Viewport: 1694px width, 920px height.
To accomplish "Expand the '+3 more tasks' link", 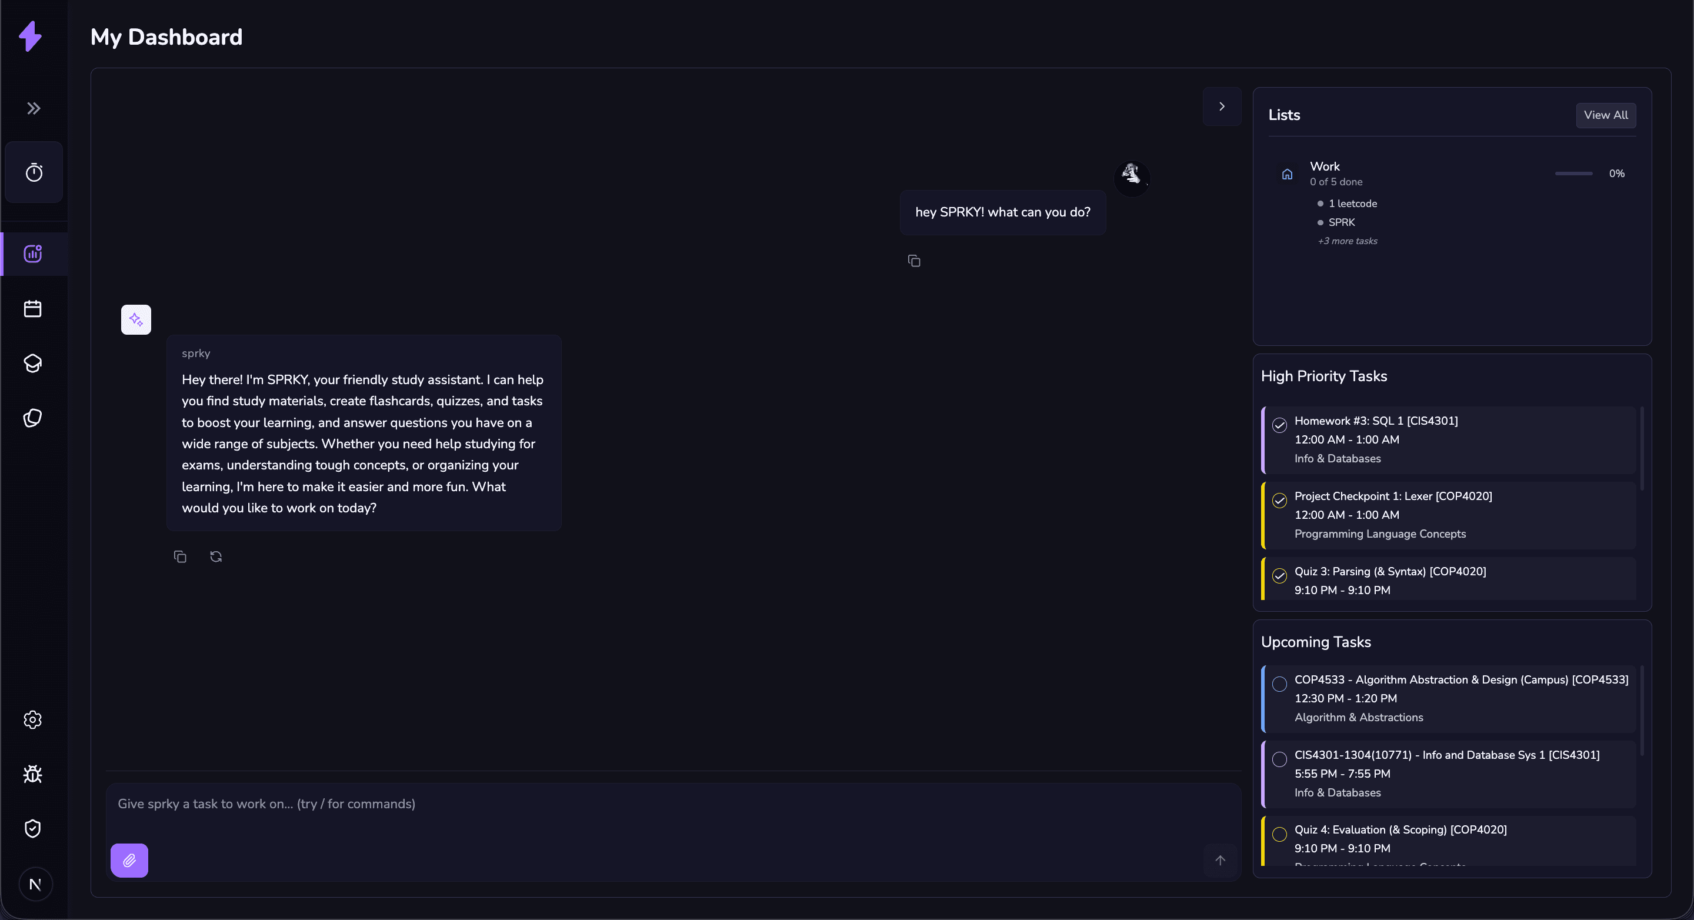I will coord(1347,241).
